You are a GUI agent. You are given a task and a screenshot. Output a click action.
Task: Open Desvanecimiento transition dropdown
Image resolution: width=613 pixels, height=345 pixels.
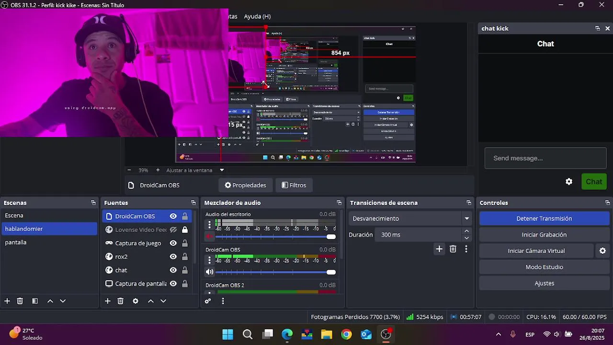pos(411,218)
